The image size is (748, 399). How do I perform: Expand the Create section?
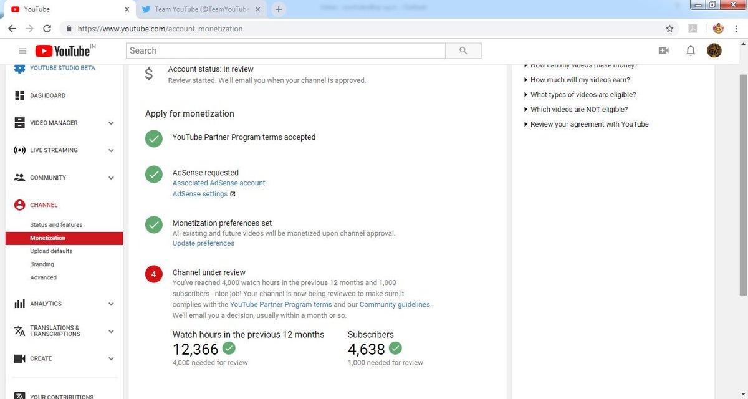(111, 358)
